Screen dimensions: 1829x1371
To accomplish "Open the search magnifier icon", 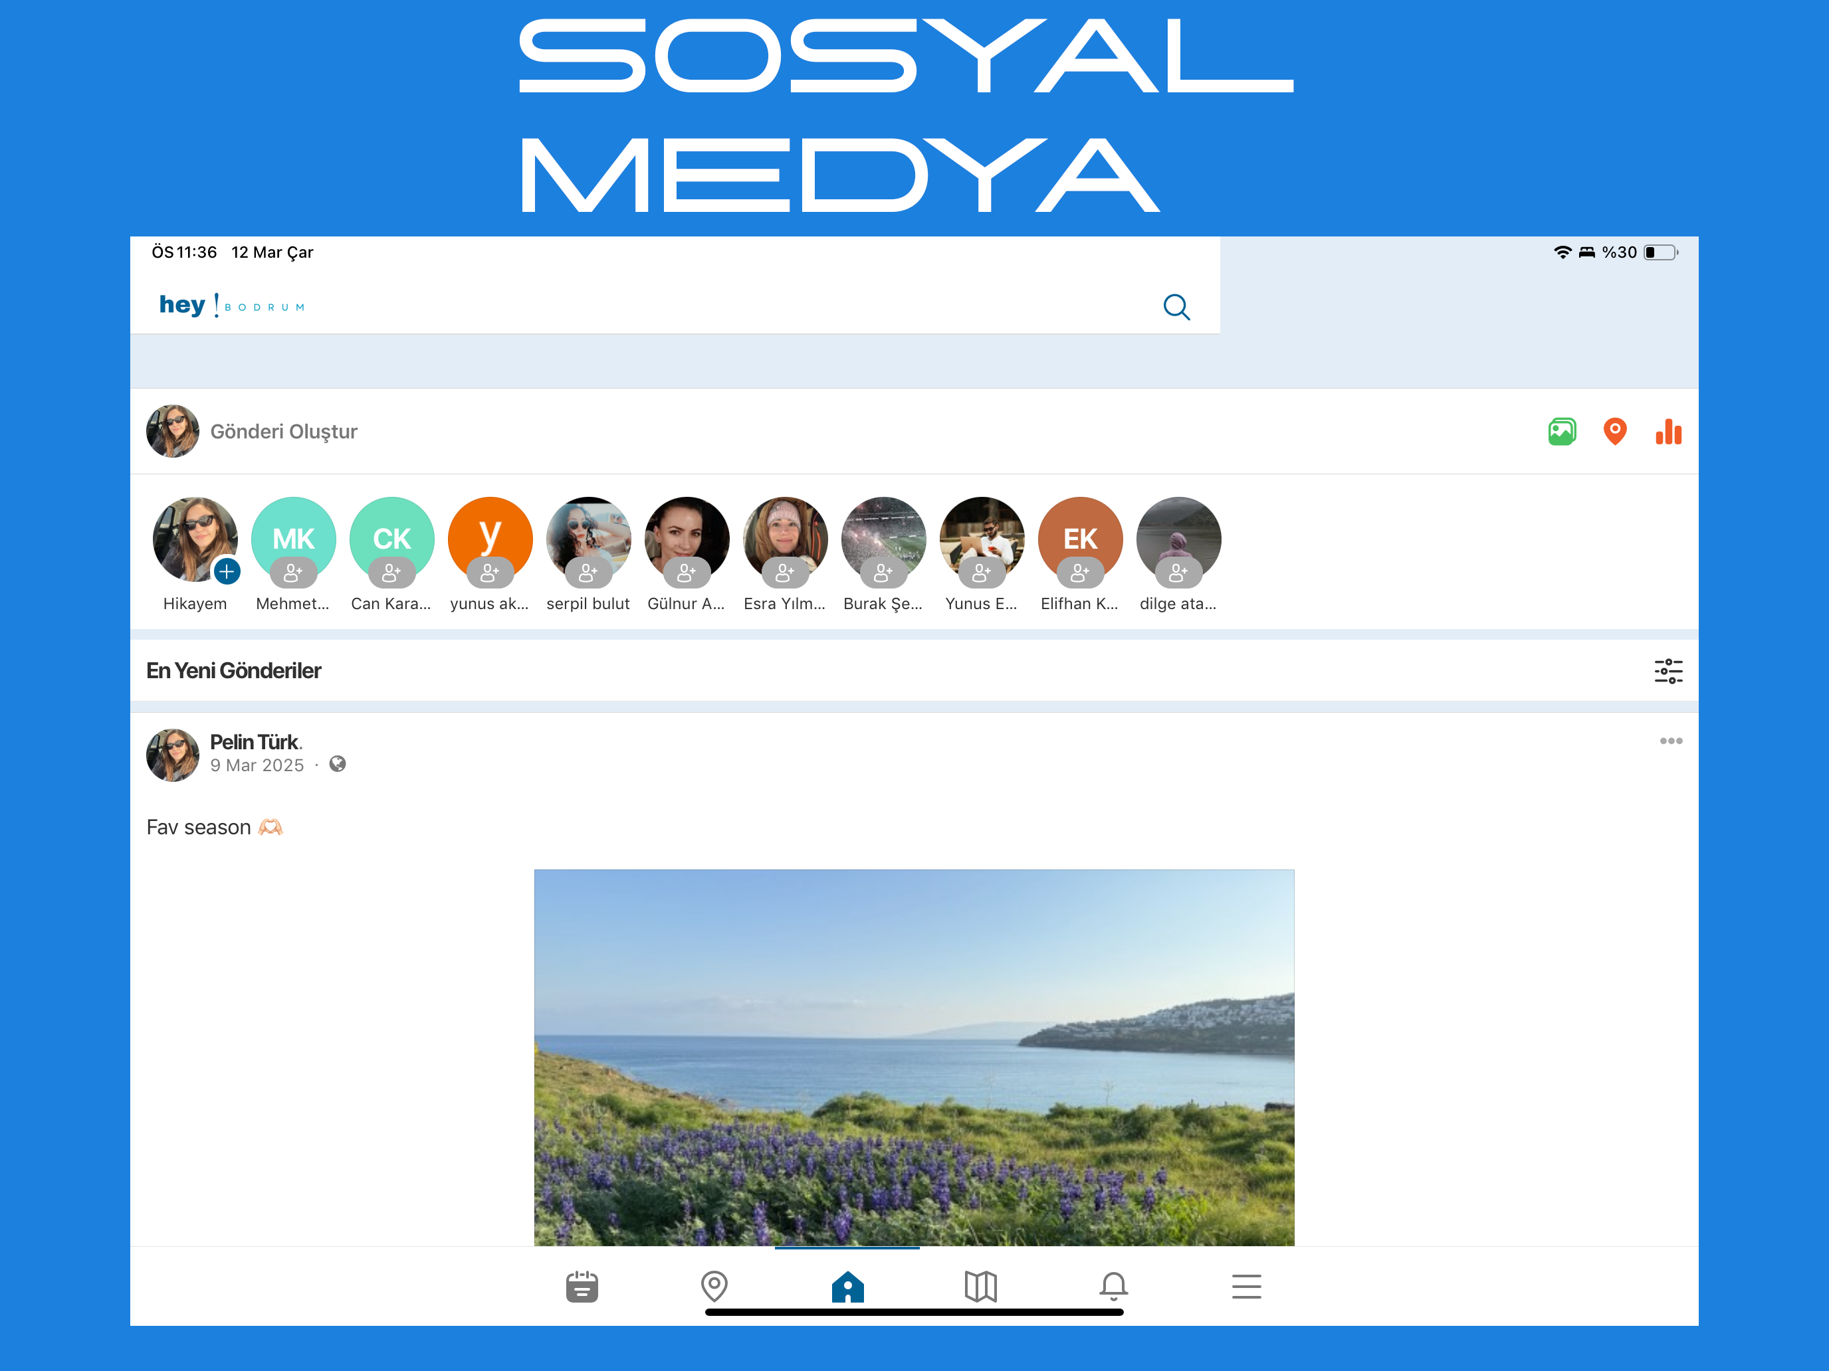I will point(1176,307).
